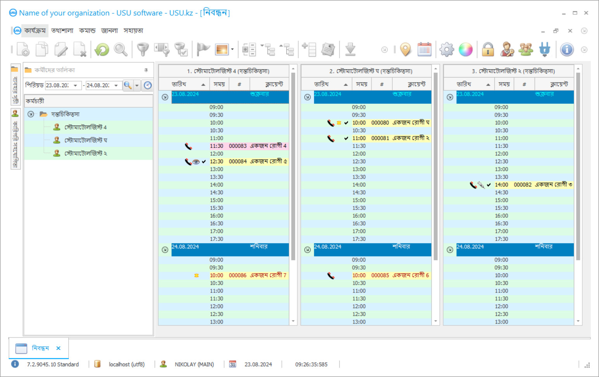The width and height of the screenshot is (599, 377).
Task: Click the blue plug connection icon
Action: 545,50
